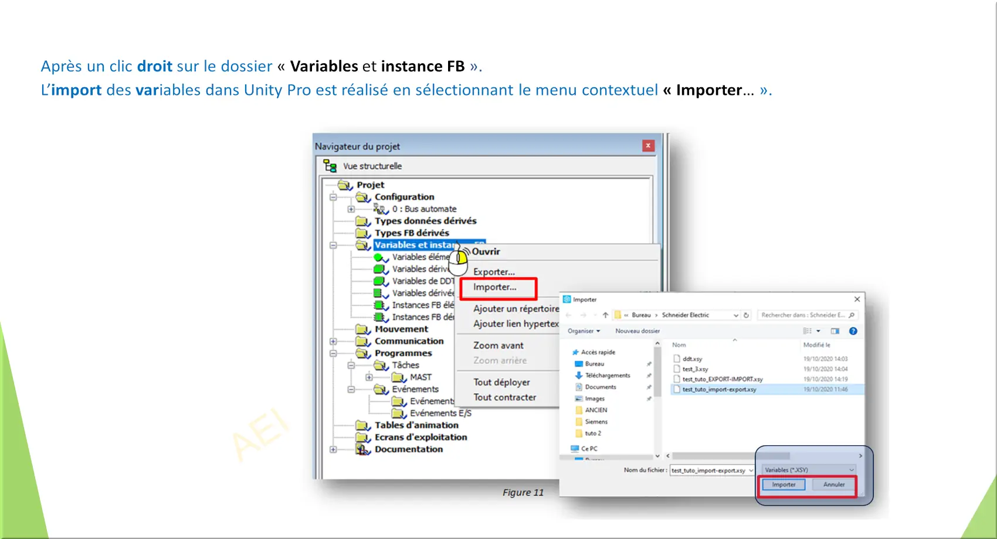Close the Navigateur du projet panel
This screenshot has height=539, width=997.
648,145
